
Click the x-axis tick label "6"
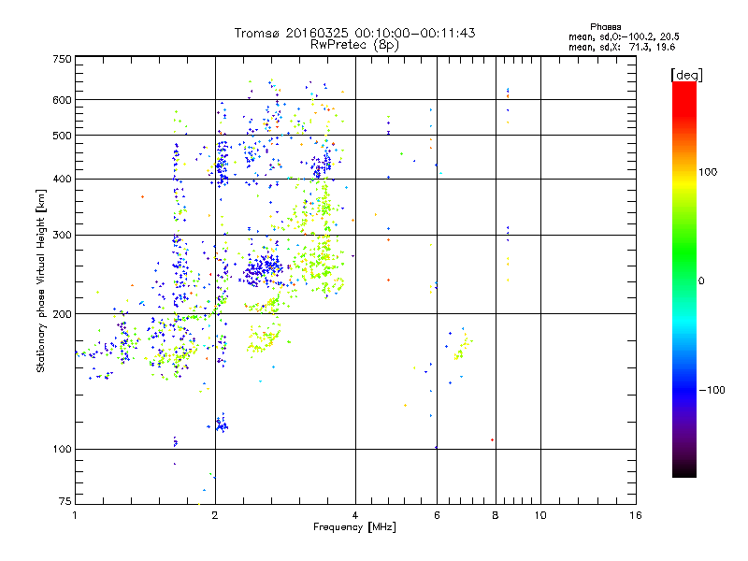point(437,515)
